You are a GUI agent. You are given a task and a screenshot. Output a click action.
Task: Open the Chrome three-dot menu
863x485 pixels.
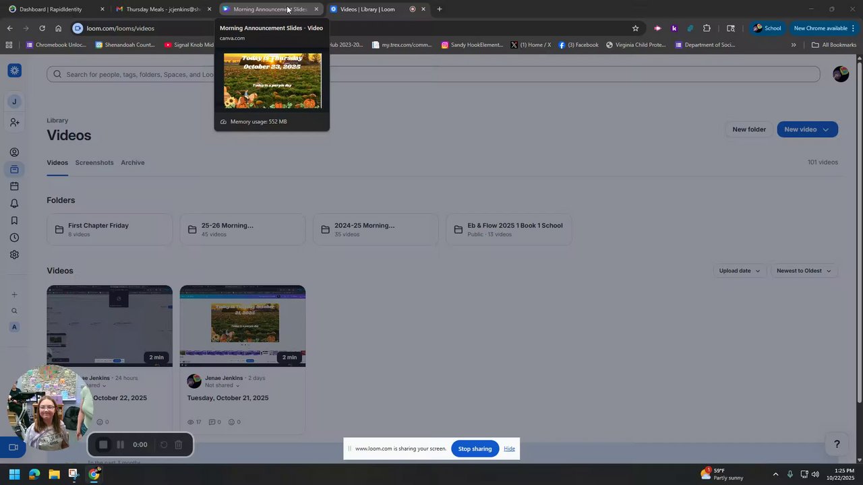(853, 28)
